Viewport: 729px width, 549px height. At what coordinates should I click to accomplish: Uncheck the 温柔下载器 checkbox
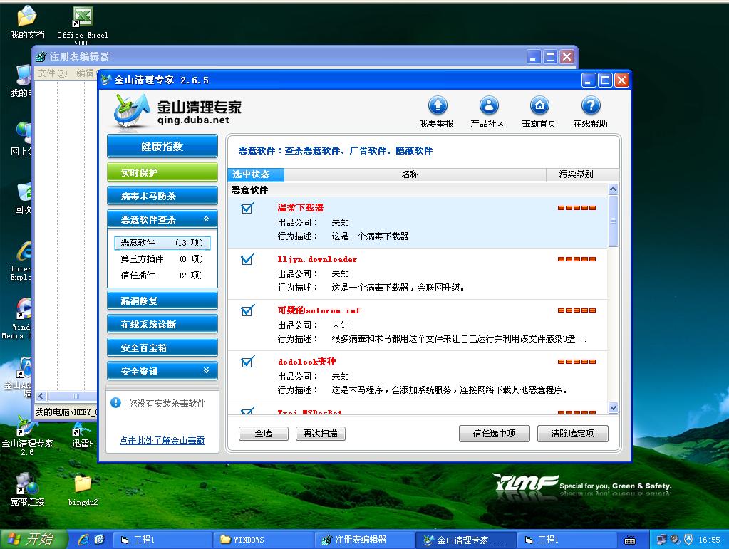[x=247, y=208]
